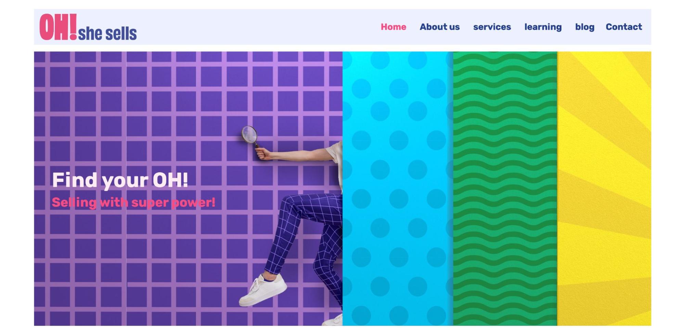The height and width of the screenshot is (328, 684).
Task: Click the yellow sunburst panel
Action: (604, 188)
